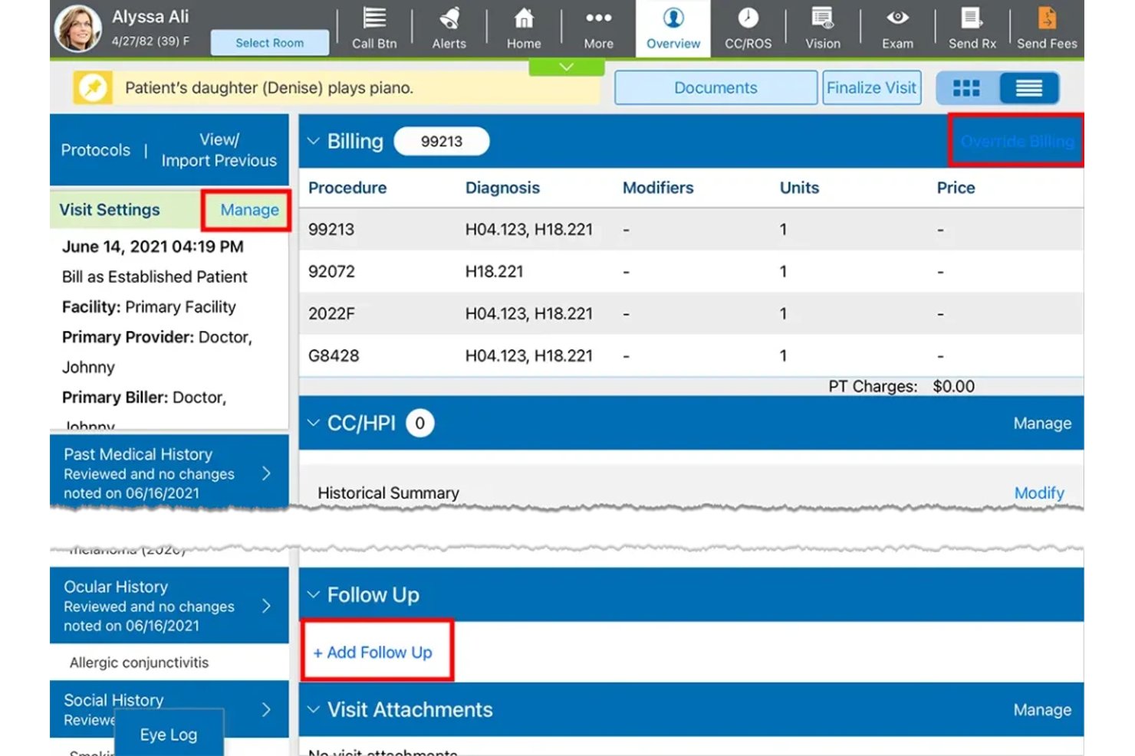
Task: Open the CC/ROS clock icon tab
Action: [748, 28]
